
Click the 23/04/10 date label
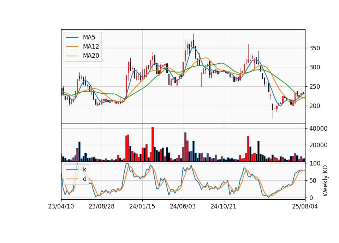61,206
